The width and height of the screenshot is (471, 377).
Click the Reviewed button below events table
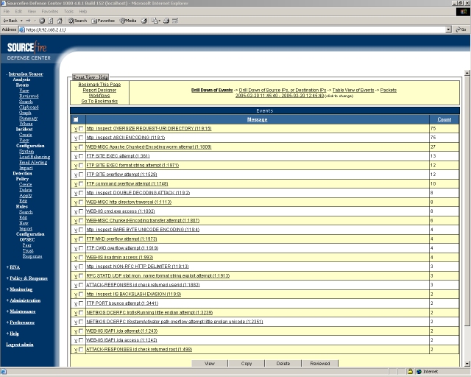(x=320, y=364)
